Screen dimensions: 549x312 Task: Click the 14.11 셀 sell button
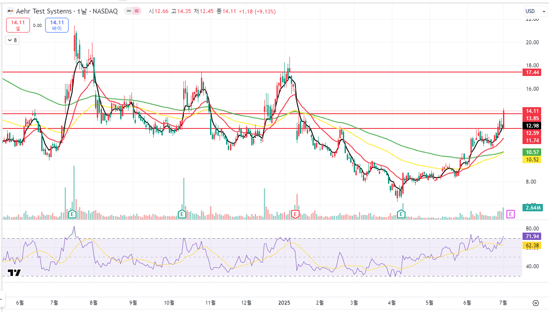pos(18,25)
